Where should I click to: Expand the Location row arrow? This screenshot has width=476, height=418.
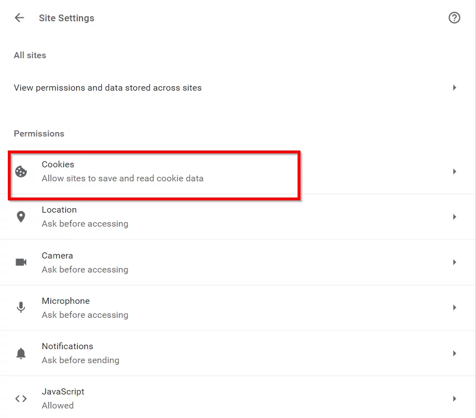454,217
